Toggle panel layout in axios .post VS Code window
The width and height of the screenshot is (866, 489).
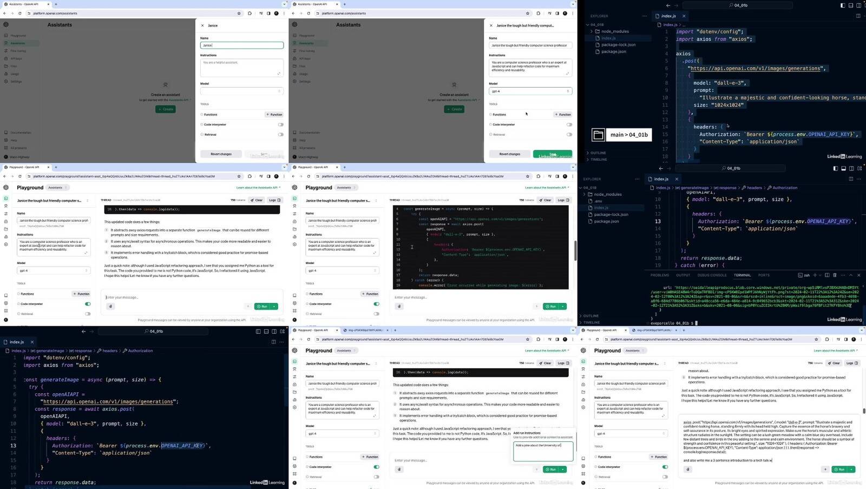[x=851, y=5]
